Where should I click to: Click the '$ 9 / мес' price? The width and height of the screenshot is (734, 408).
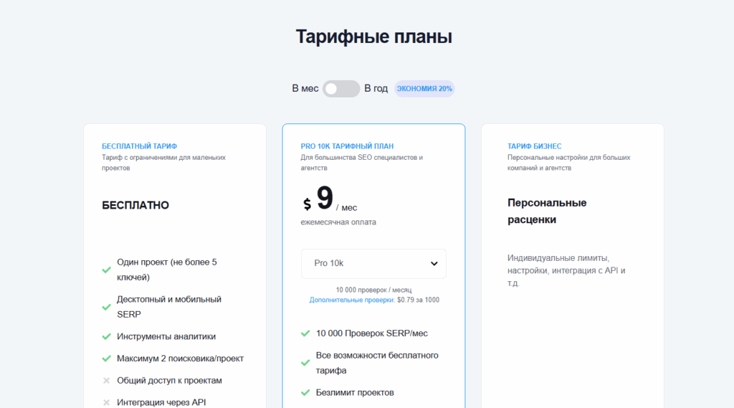(330, 199)
